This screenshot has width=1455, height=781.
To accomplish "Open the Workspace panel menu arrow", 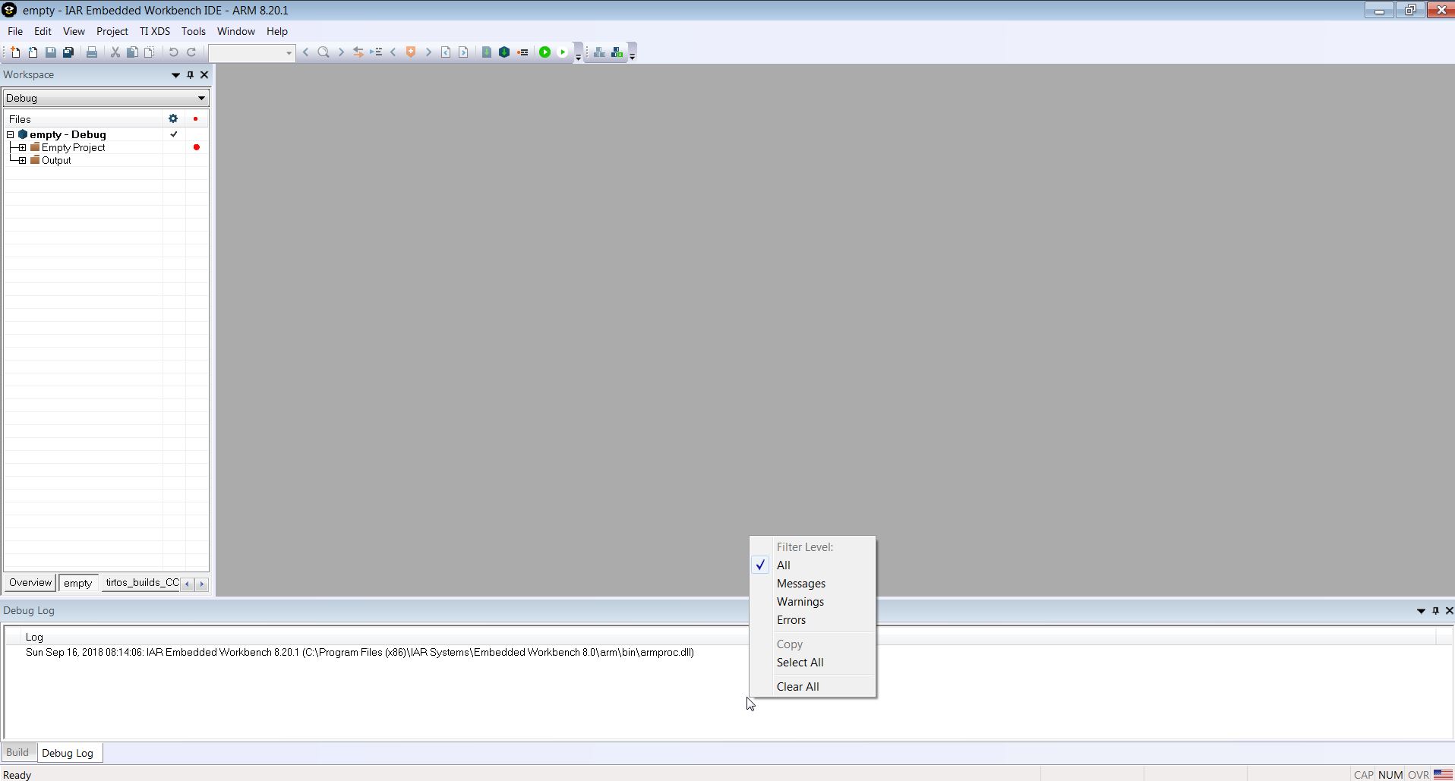I will (x=175, y=75).
